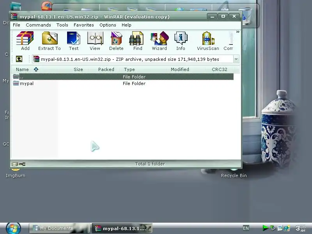Launch the Wizard tool
Image resolution: width=312 pixels, height=234 pixels.
159,41
